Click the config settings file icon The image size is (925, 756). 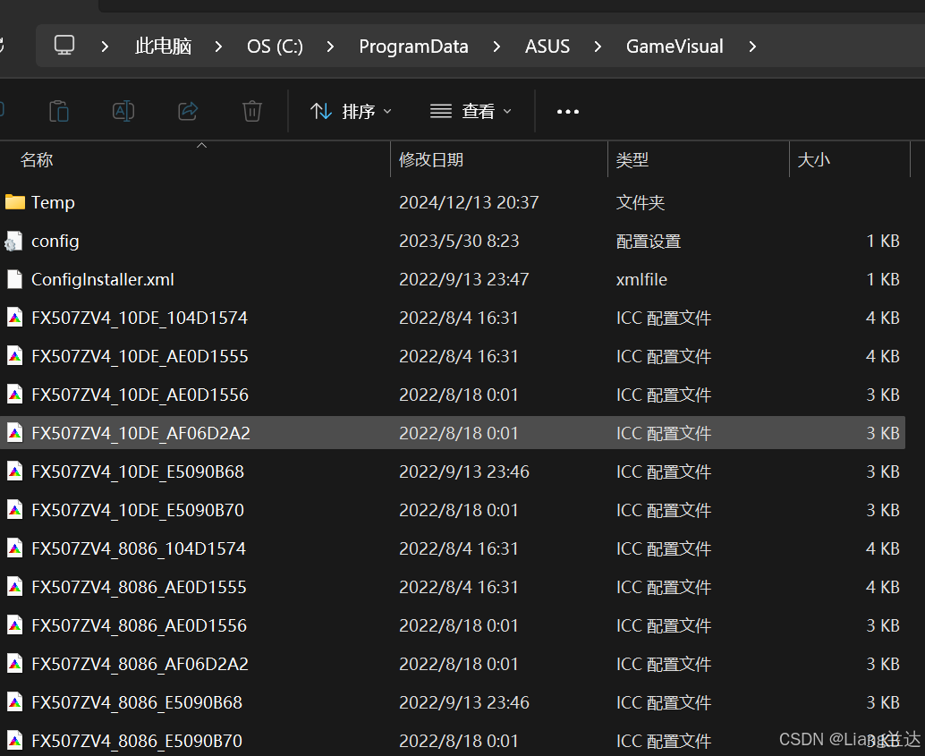click(14, 241)
